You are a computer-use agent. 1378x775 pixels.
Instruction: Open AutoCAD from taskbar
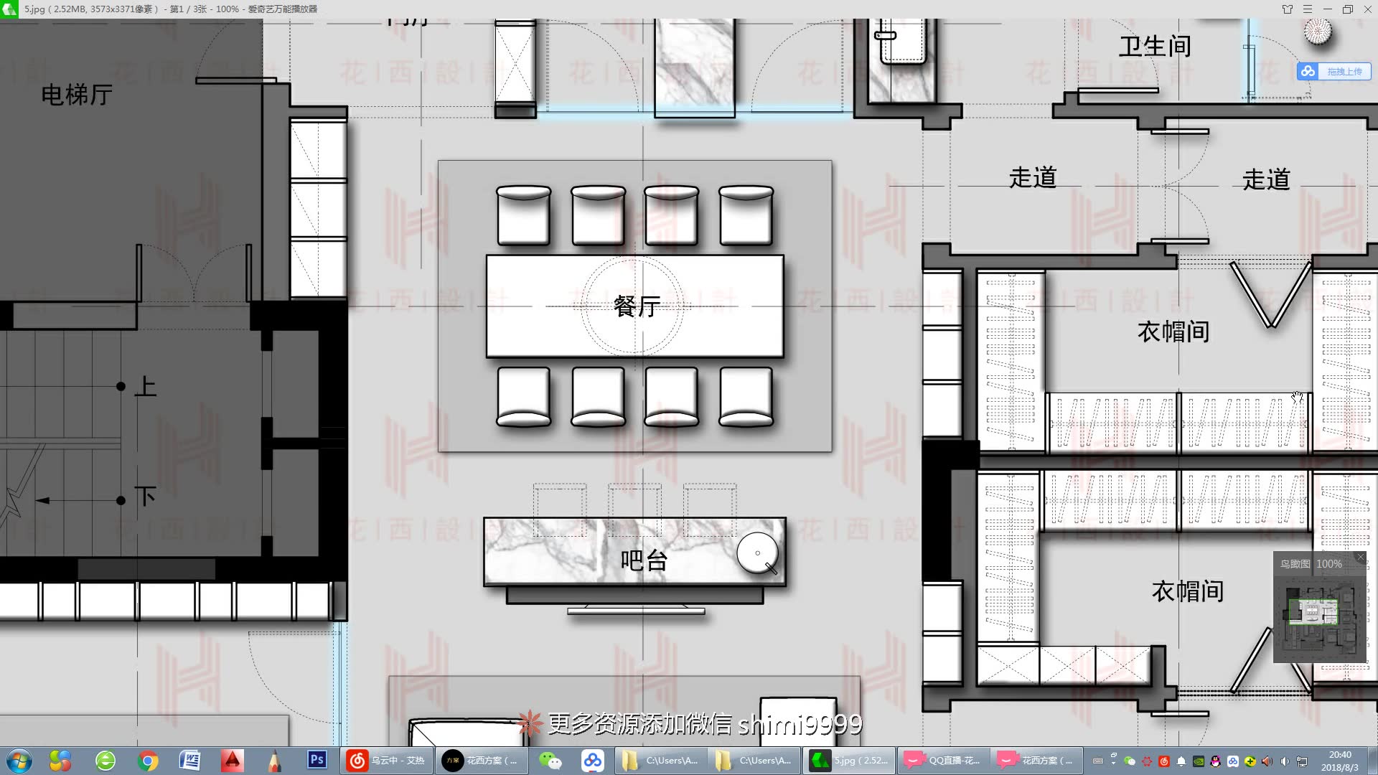tap(232, 761)
